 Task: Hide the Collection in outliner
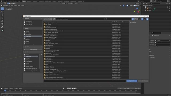[x=169, y=7]
